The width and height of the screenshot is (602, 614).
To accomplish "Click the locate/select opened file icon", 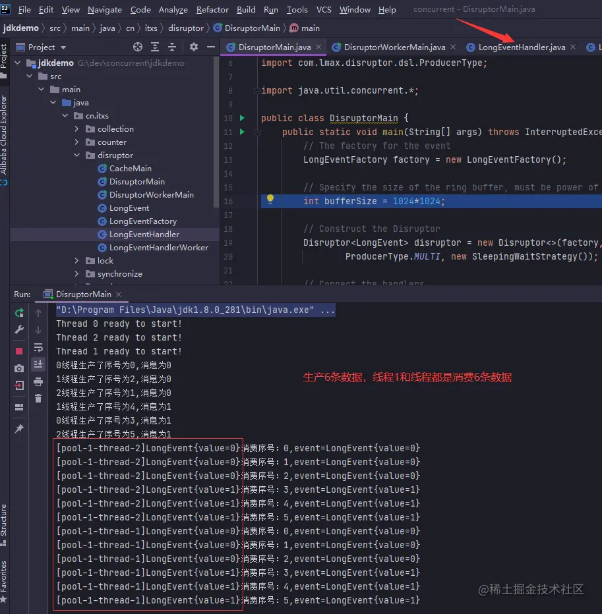I will [x=138, y=47].
